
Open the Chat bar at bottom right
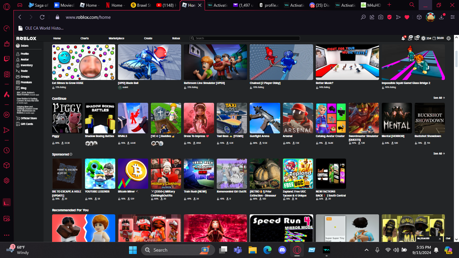448,238
